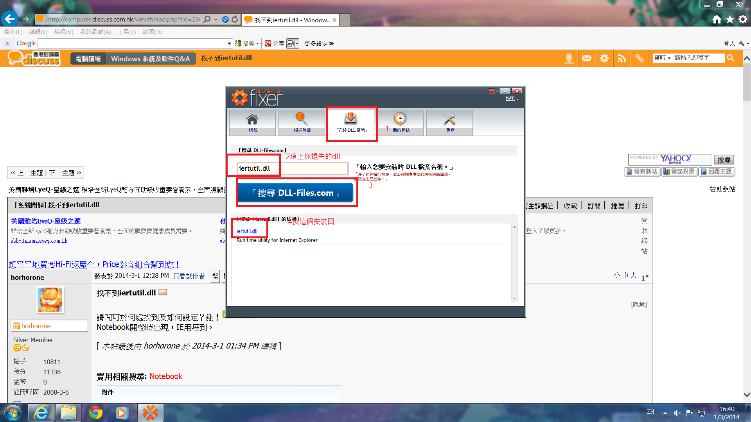Click the 只看該作者 link
751x422 pixels.
pos(189,276)
